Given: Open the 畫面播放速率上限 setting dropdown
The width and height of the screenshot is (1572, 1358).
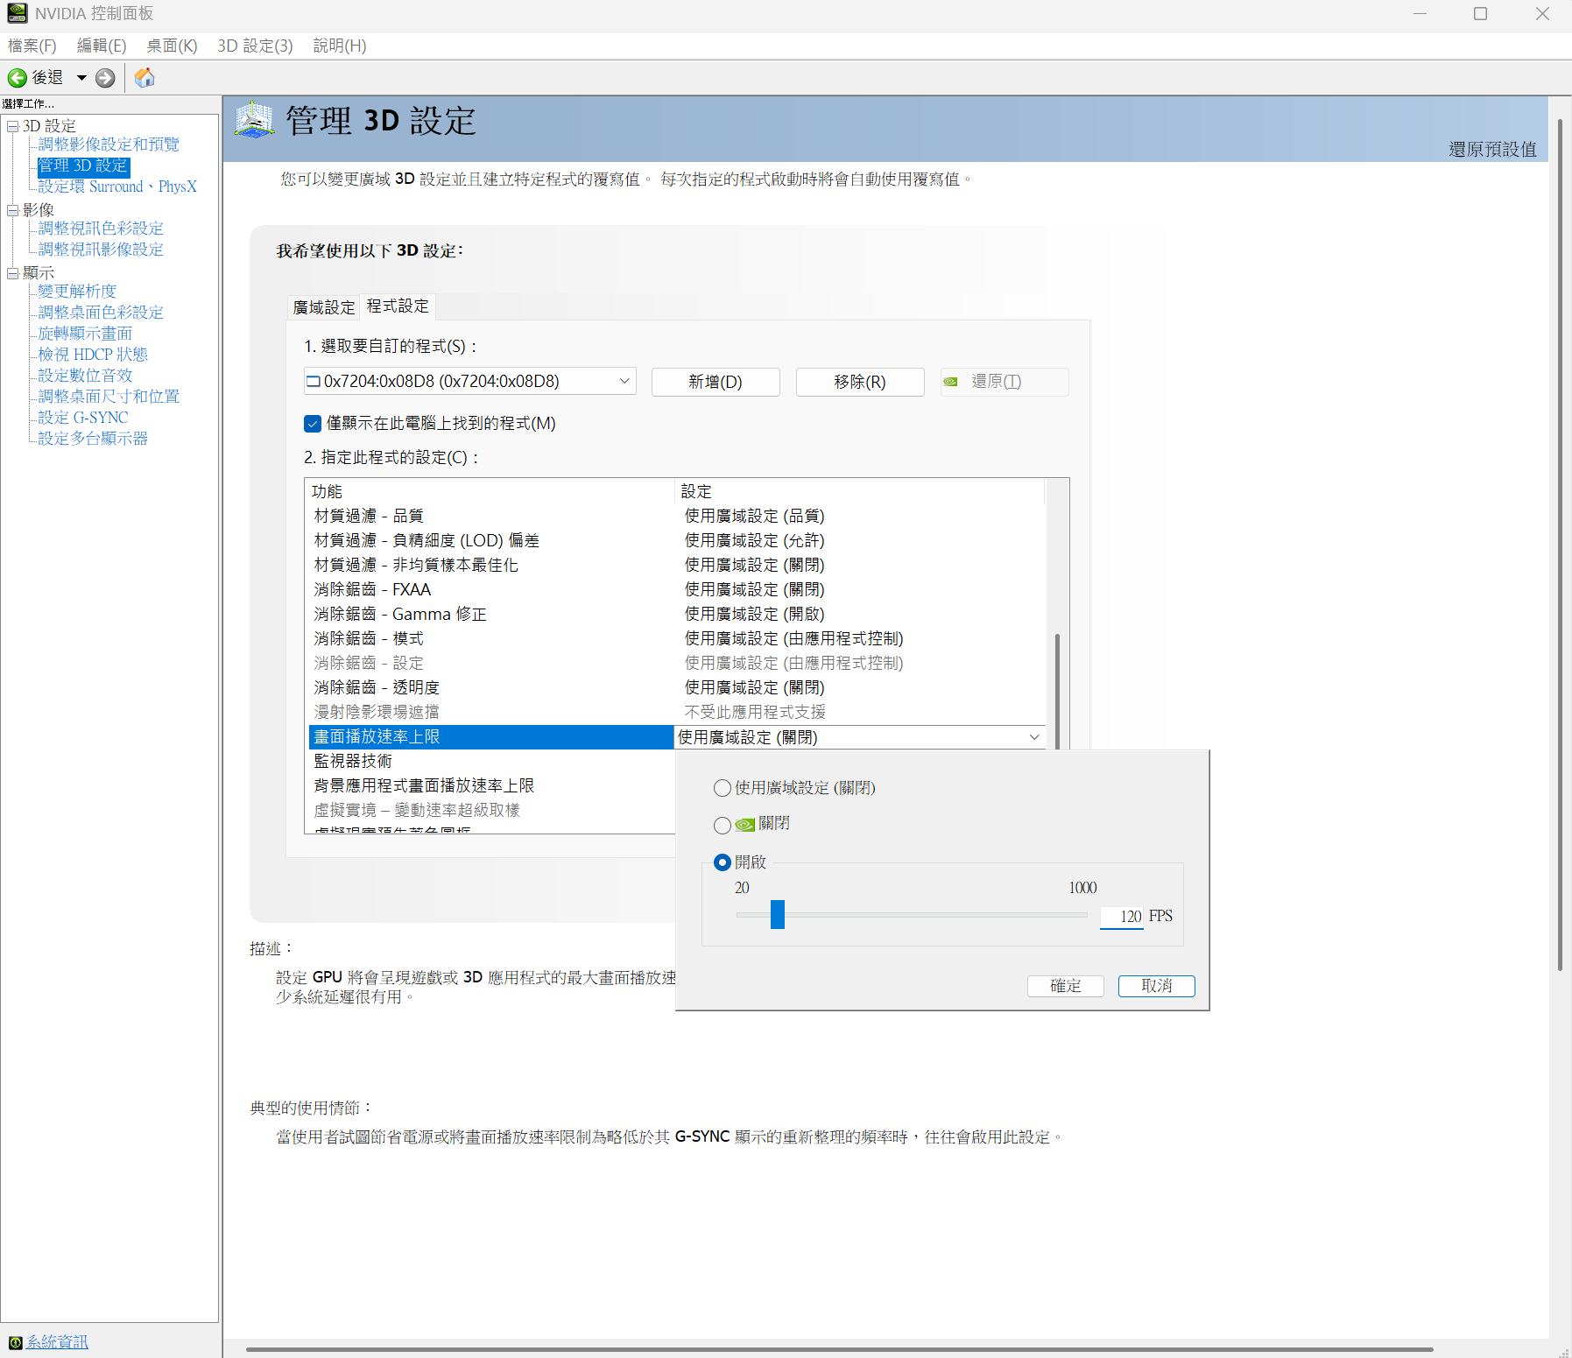Looking at the screenshot, I should click(x=860, y=737).
